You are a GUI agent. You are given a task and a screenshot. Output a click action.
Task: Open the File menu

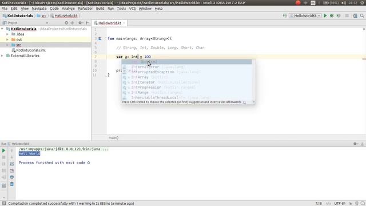point(5,9)
